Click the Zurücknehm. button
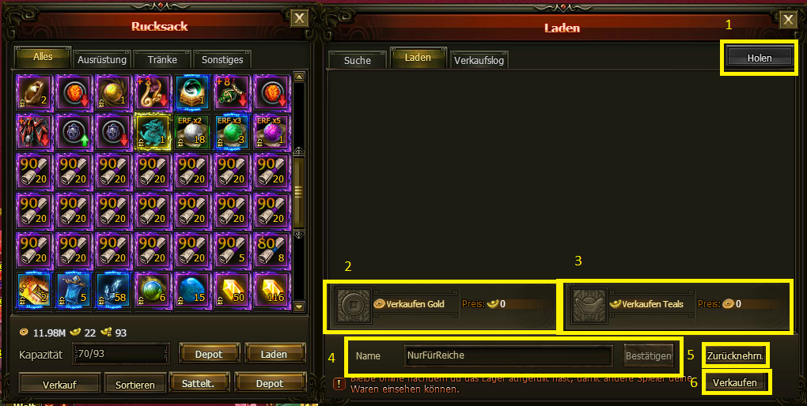Screen dimensions: 807x406 click(x=734, y=355)
